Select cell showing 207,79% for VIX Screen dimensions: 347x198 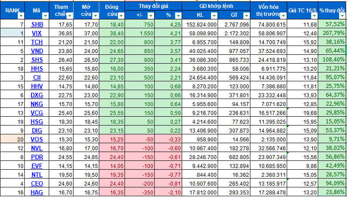(332, 33)
